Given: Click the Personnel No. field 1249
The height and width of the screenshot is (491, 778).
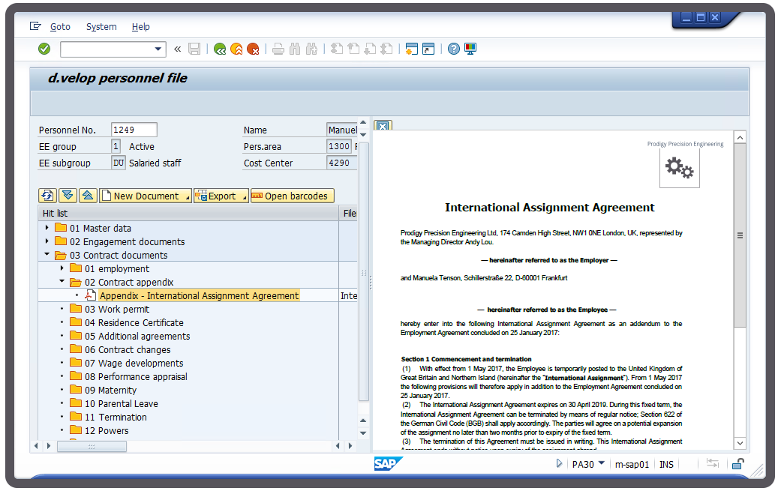Looking at the screenshot, I should [x=134, y=130].
